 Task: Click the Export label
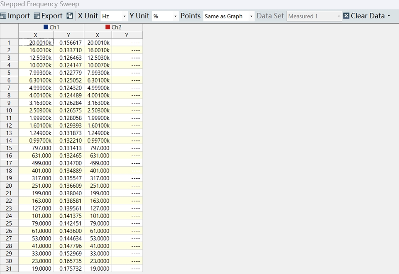click(x=52, y=16)
